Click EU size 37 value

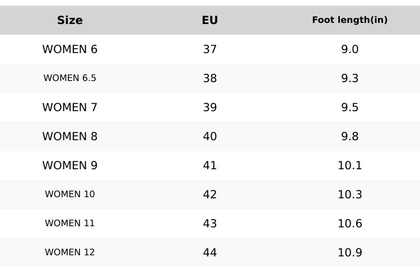coord(209,49)
